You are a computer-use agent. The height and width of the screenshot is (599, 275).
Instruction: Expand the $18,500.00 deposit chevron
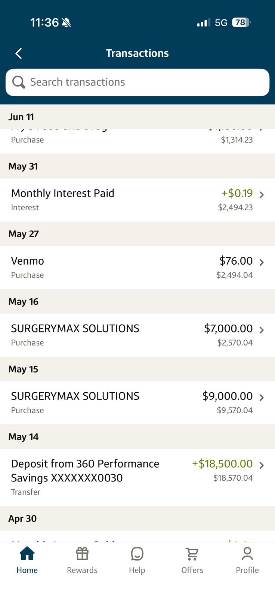[262, 465]
